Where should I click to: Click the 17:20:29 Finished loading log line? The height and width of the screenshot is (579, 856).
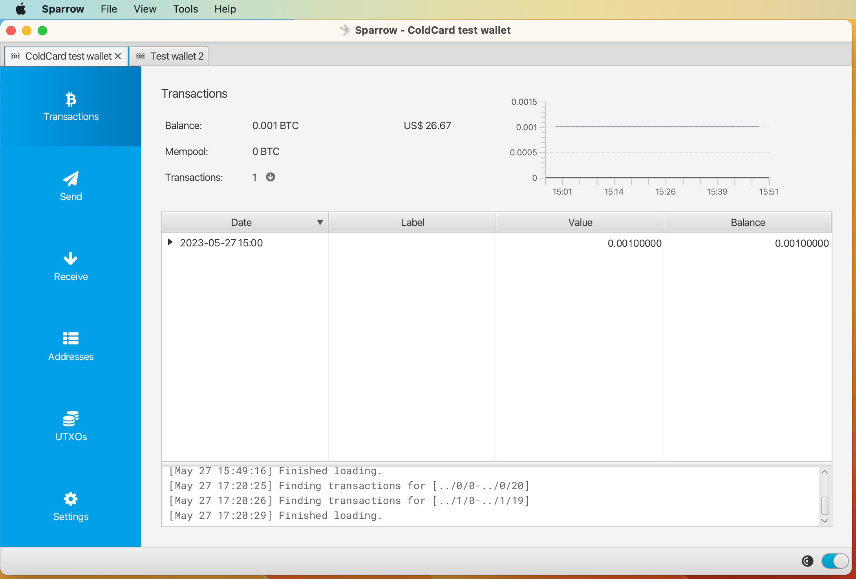click(x=275, y=515)
